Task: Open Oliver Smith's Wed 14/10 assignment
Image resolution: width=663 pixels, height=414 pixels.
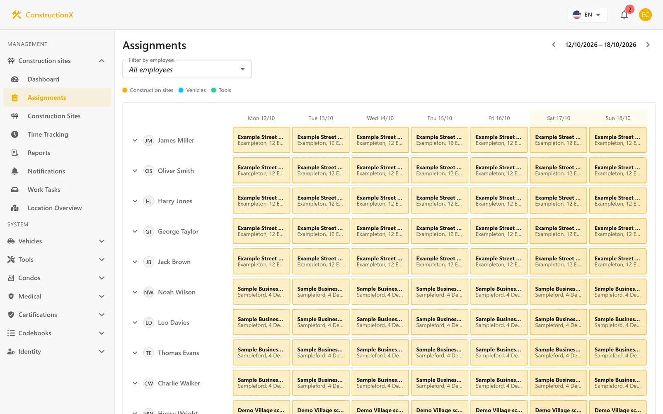Action: pos(380,170)
